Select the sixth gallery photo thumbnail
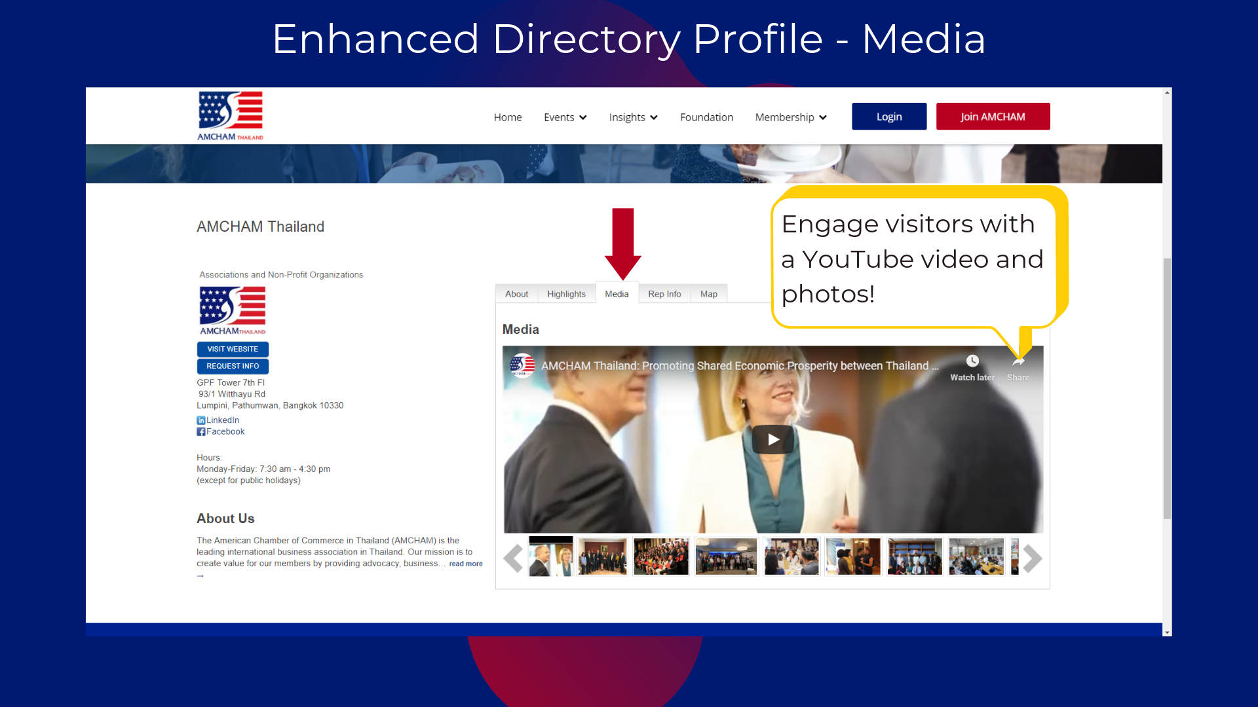 click(x=853, y=556)
